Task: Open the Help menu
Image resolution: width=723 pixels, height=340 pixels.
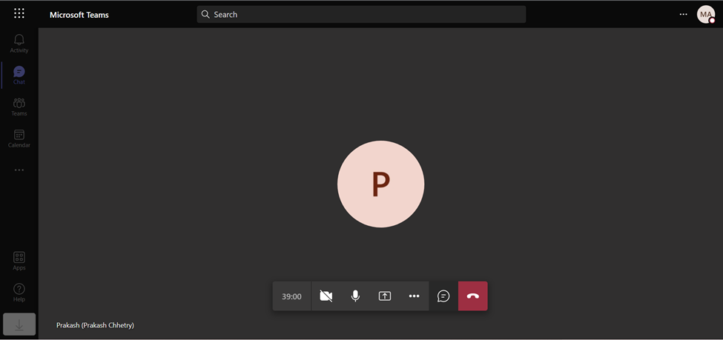Action: pyautogui.click(x=19, y=293)
